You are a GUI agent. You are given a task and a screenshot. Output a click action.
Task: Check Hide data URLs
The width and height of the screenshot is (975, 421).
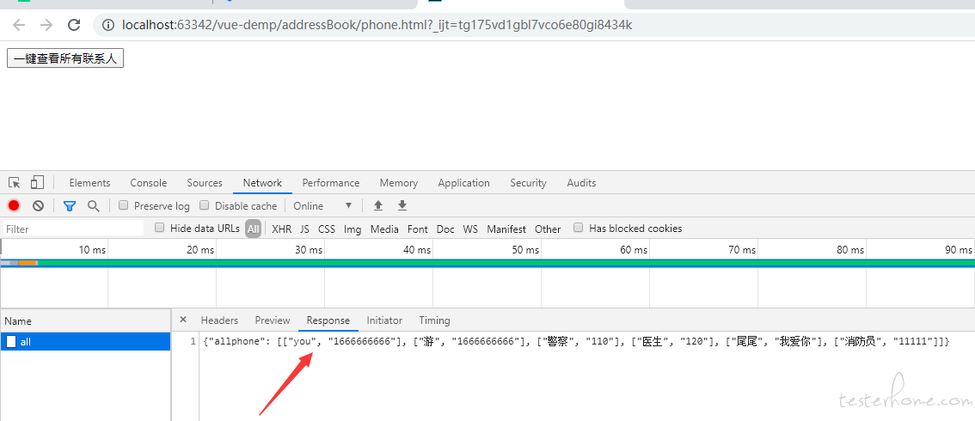click(159, 228)
